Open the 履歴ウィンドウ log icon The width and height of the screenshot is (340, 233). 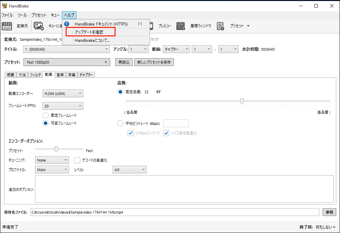click(181, 26)
